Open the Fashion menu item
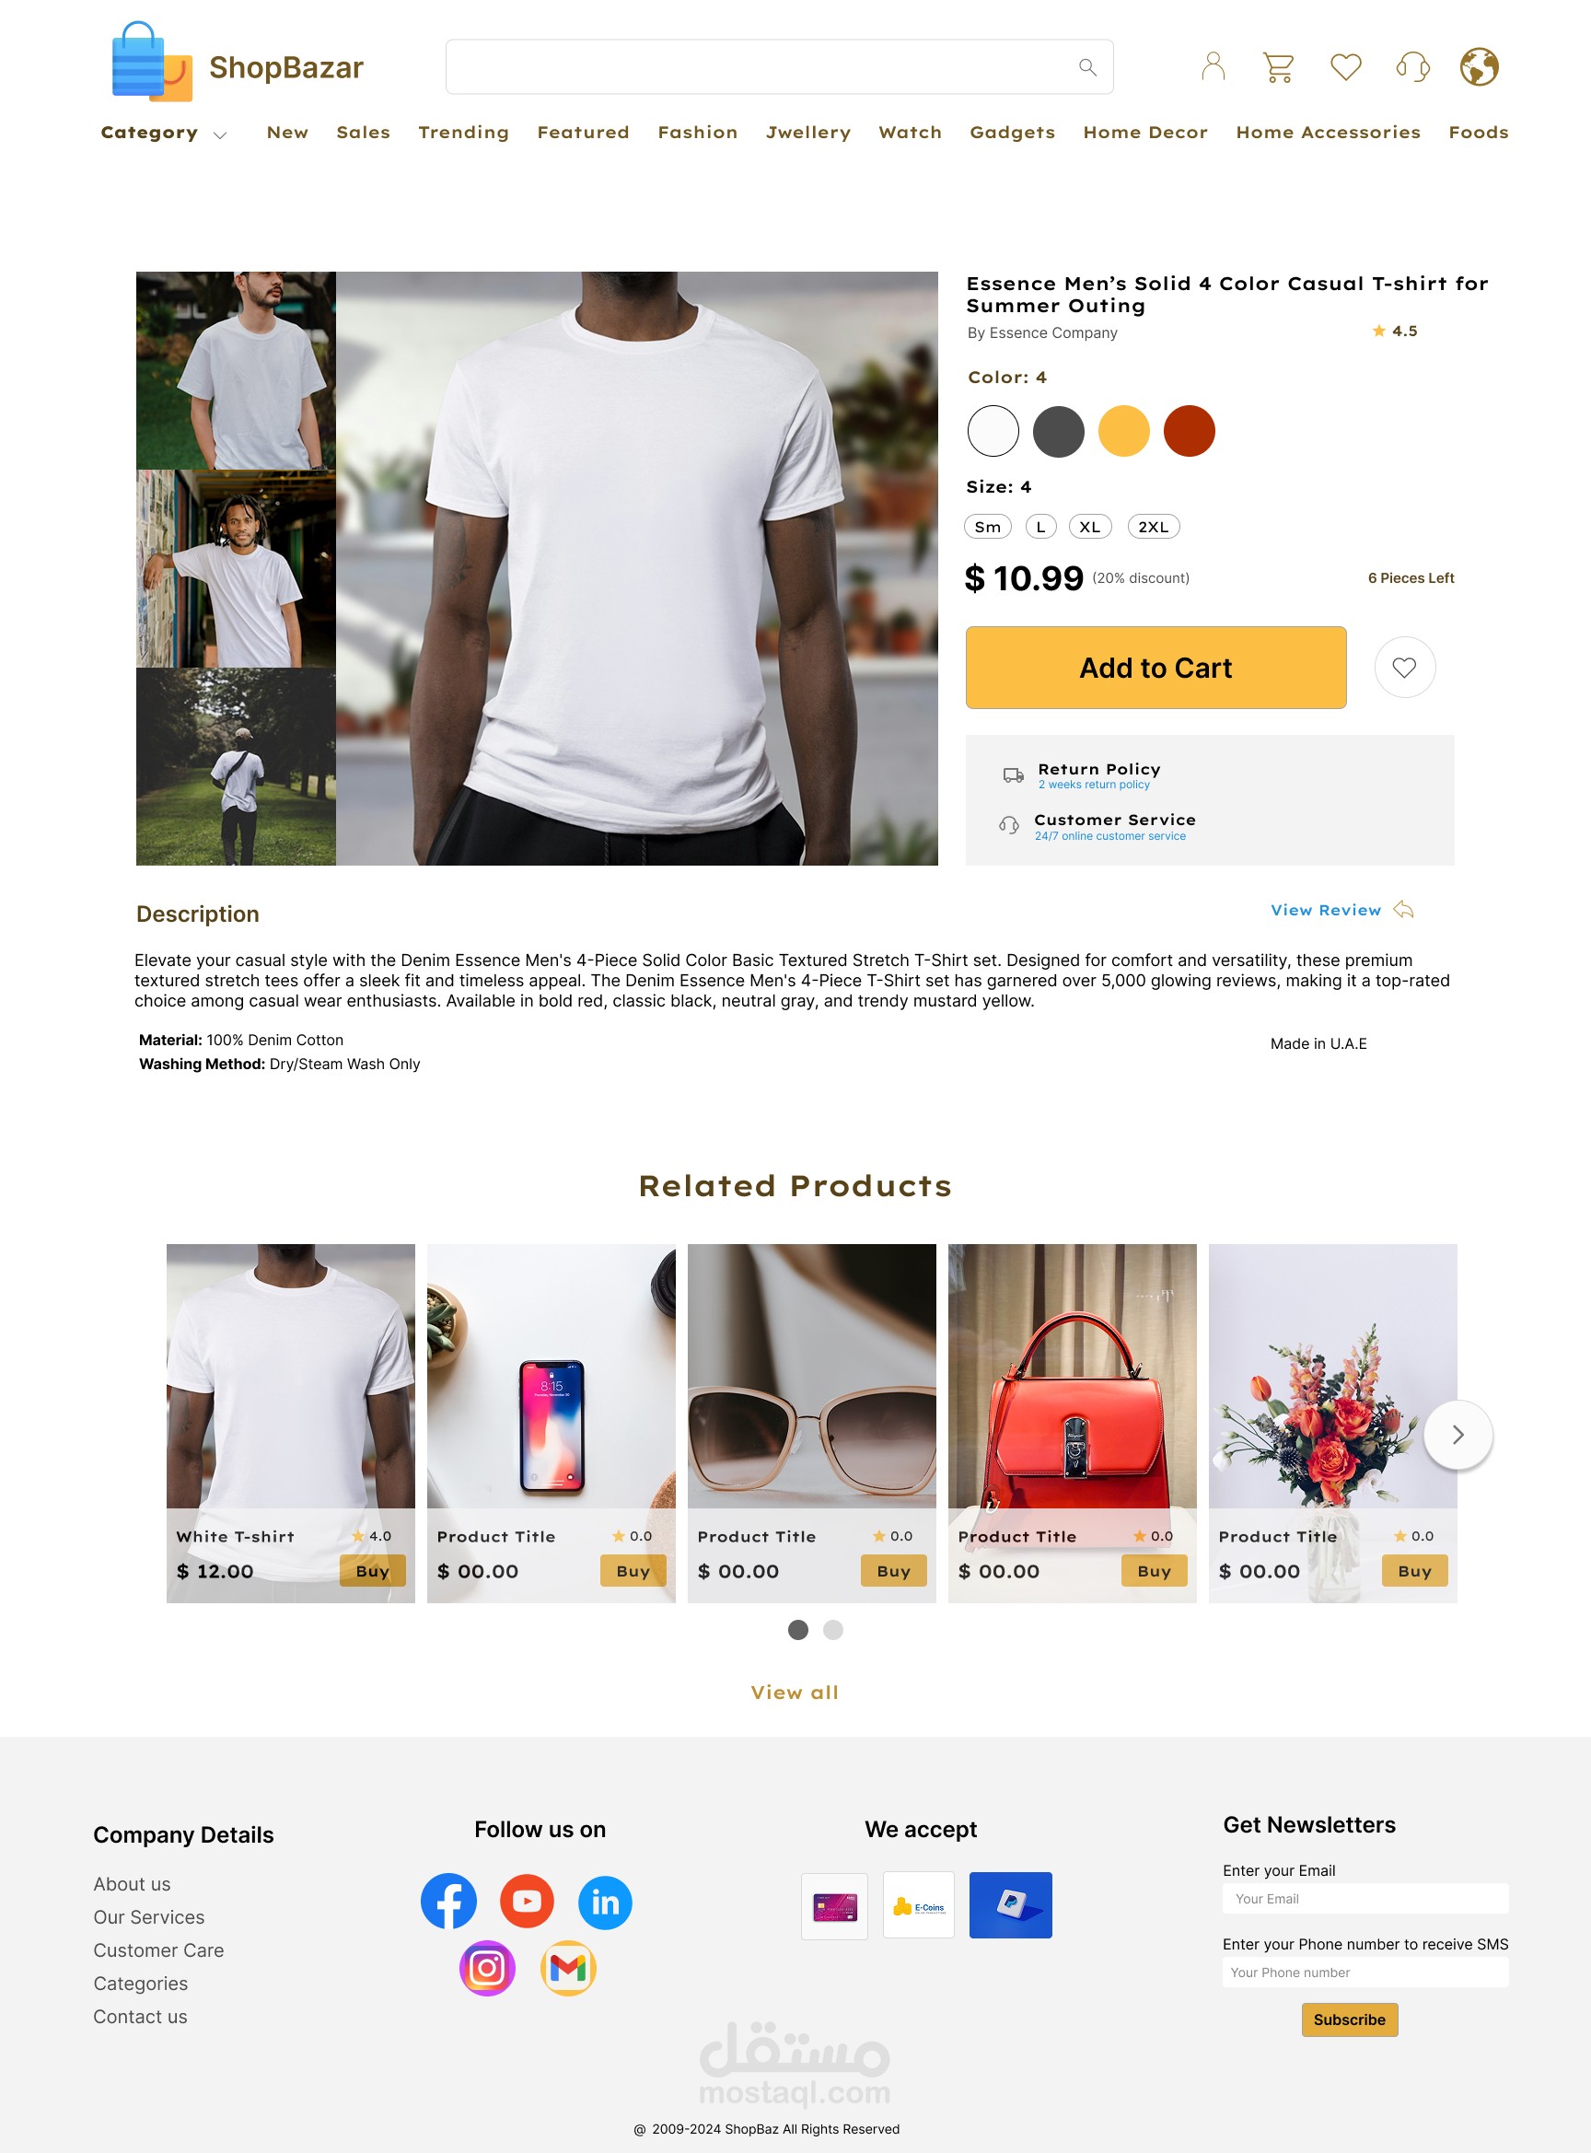Viewport: 1591px width, 2153px height. [x=697, y=132]
